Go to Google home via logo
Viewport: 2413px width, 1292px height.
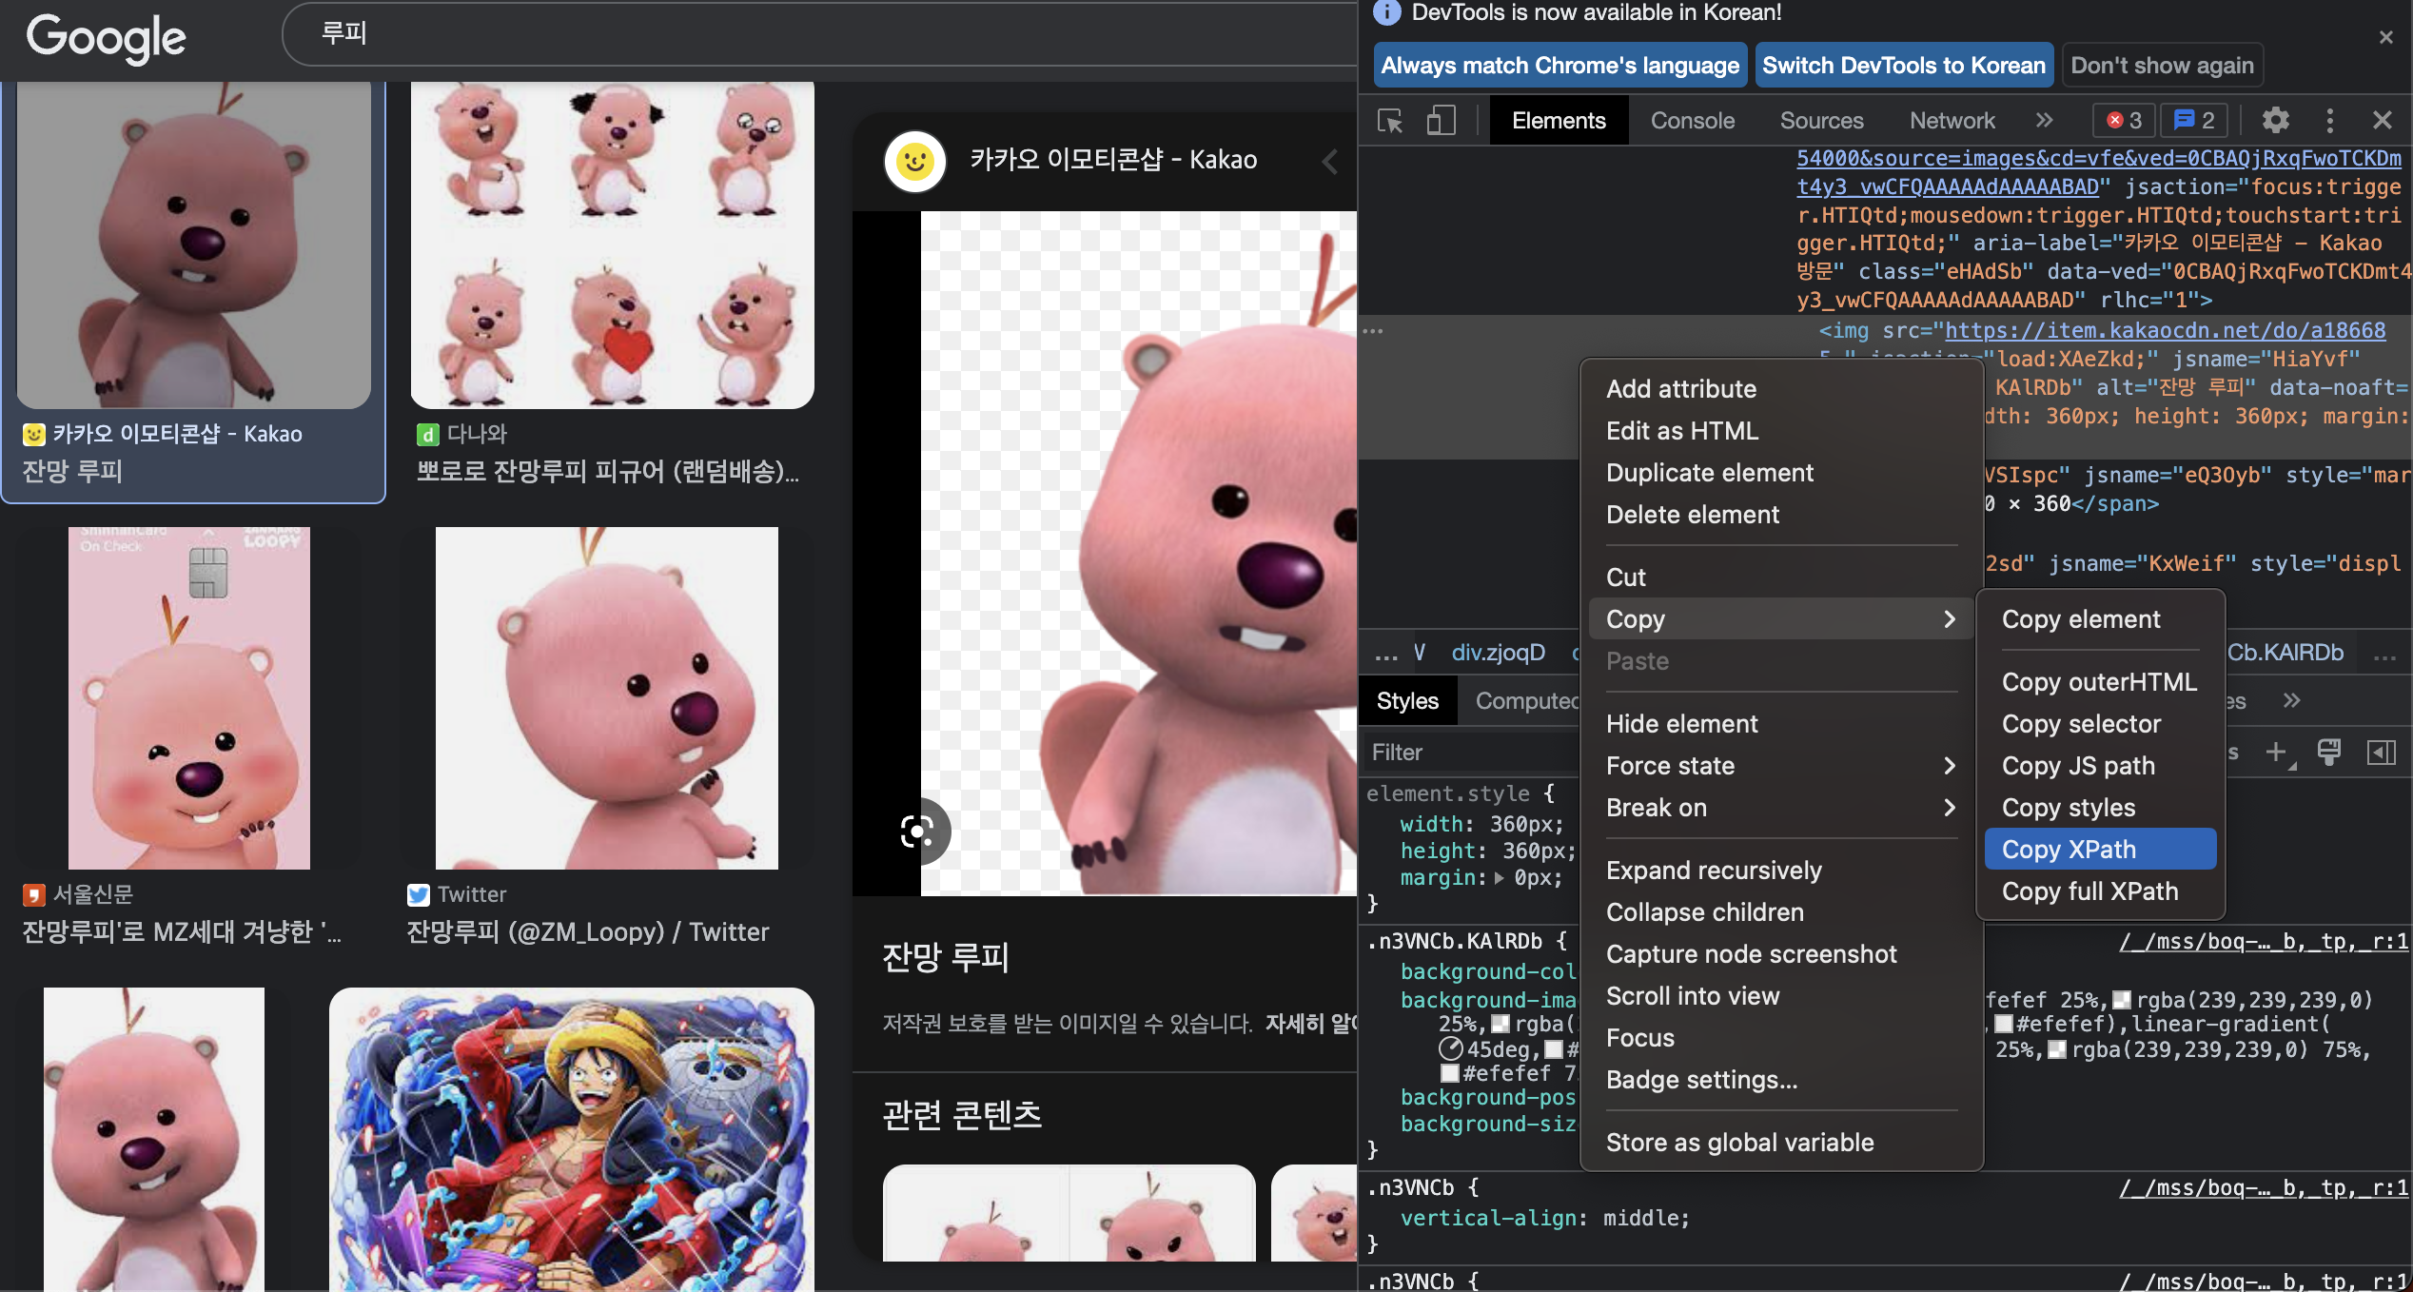tap(106, 38)
